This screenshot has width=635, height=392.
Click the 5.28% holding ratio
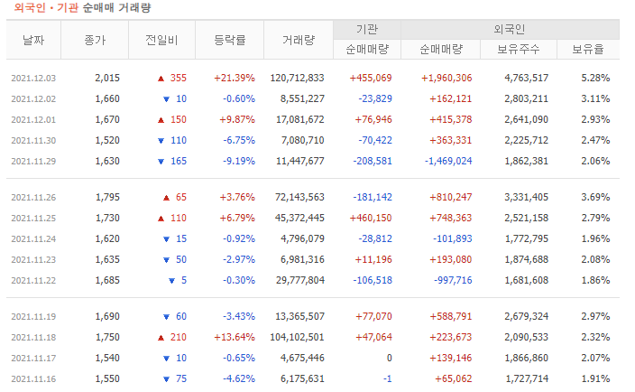[595, 78]
